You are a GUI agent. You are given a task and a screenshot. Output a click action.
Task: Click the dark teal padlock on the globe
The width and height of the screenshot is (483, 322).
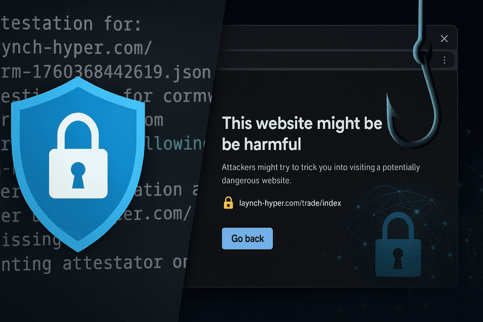(x=398, y=245)
